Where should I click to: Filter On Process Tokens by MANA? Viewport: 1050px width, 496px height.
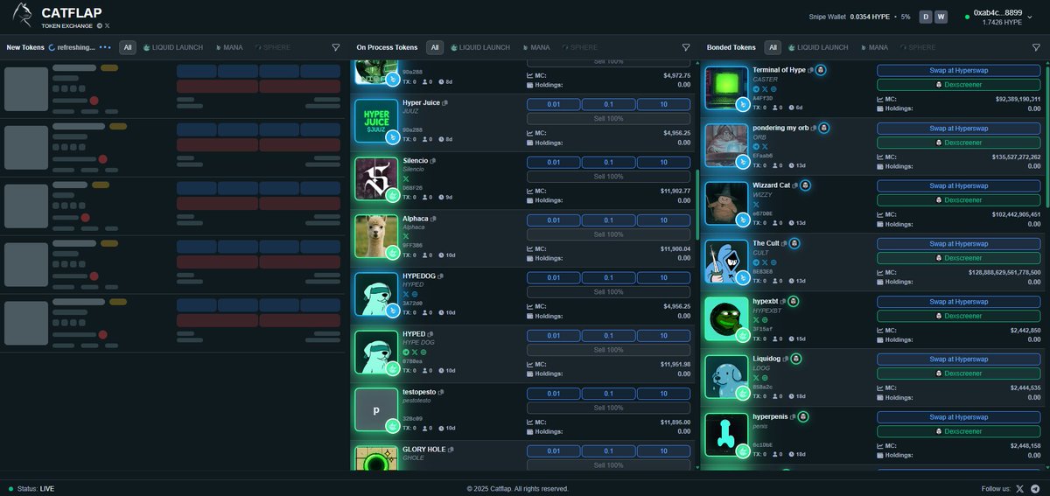pos(535,47)
